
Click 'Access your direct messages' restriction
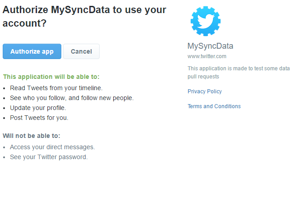pos(52,147)
